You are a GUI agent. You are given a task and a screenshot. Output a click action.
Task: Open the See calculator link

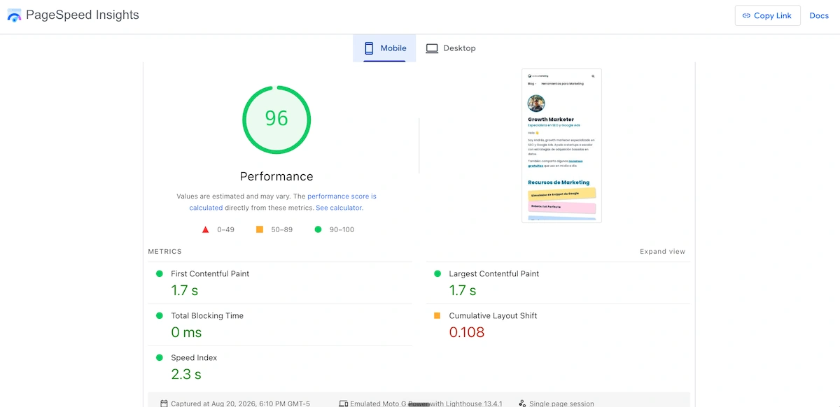(339, 208)
